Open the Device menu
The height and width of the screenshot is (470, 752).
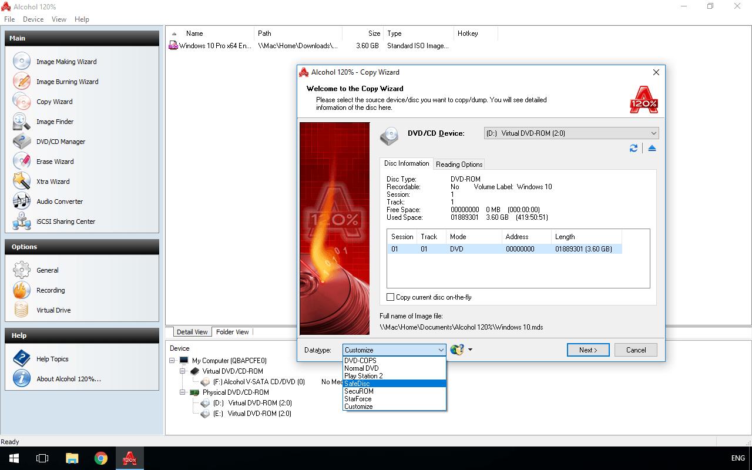pyautogui.click(x=33, y=19)
